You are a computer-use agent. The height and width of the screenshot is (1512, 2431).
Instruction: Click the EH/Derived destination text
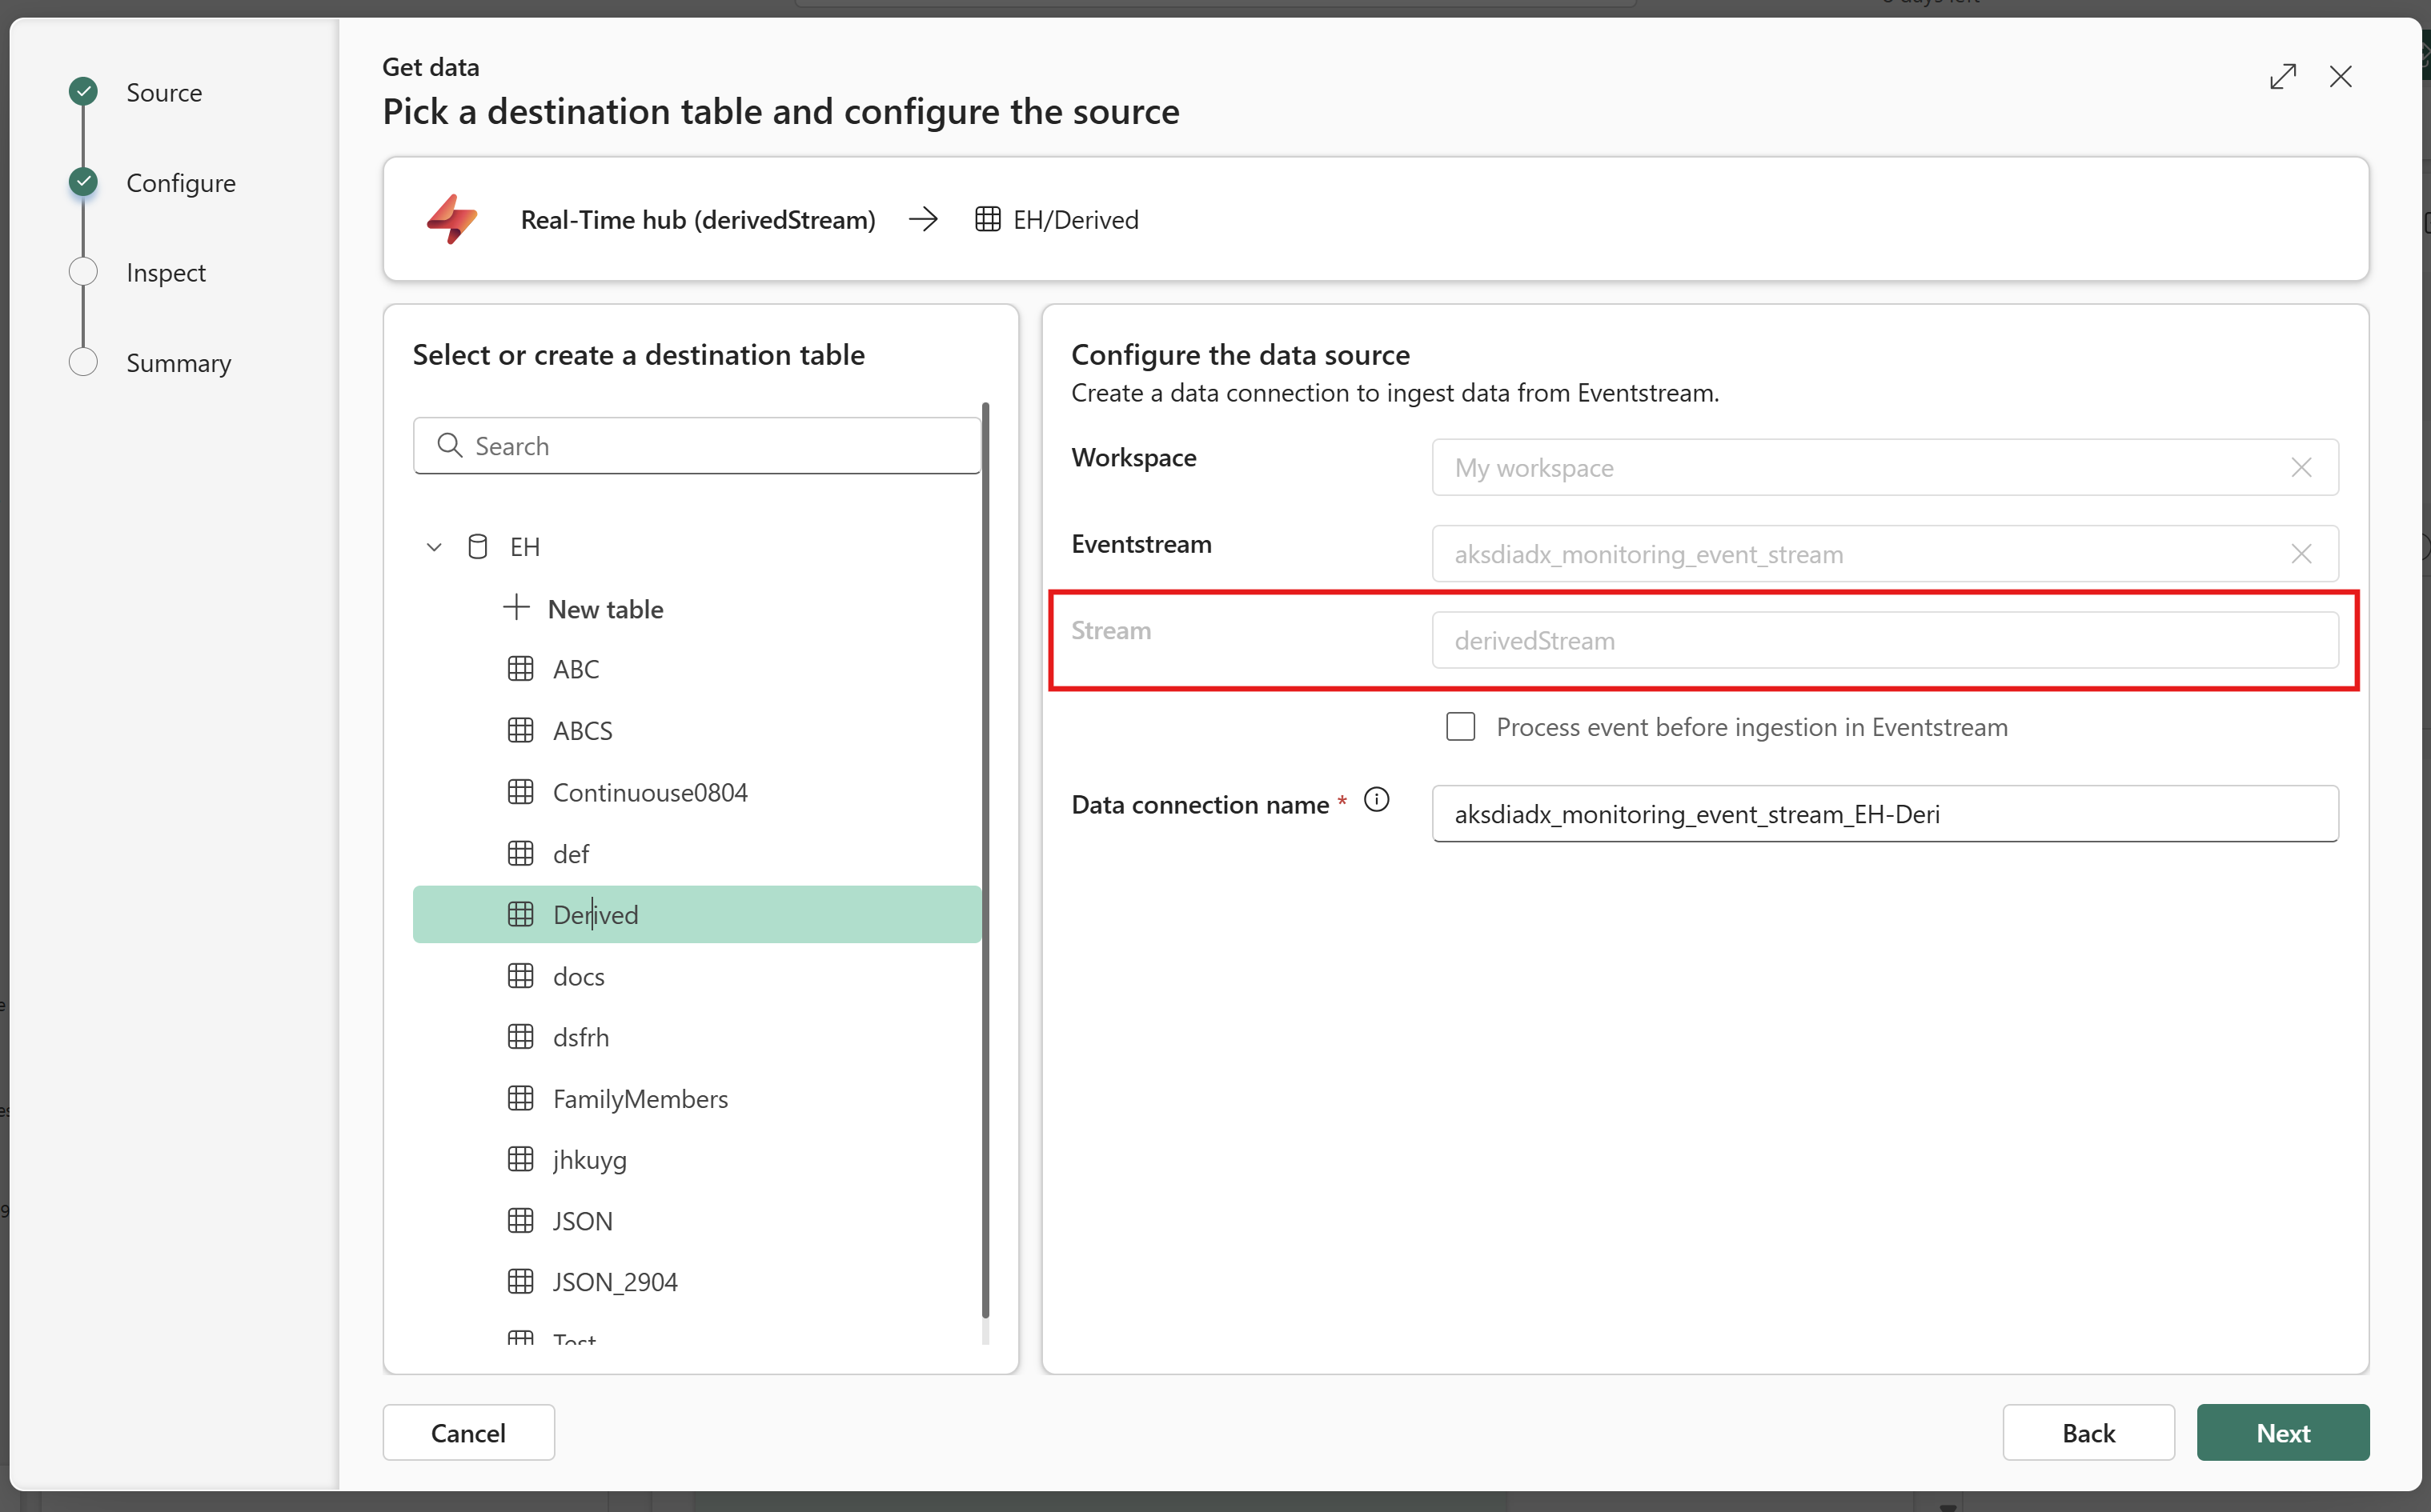[1076, 220]
